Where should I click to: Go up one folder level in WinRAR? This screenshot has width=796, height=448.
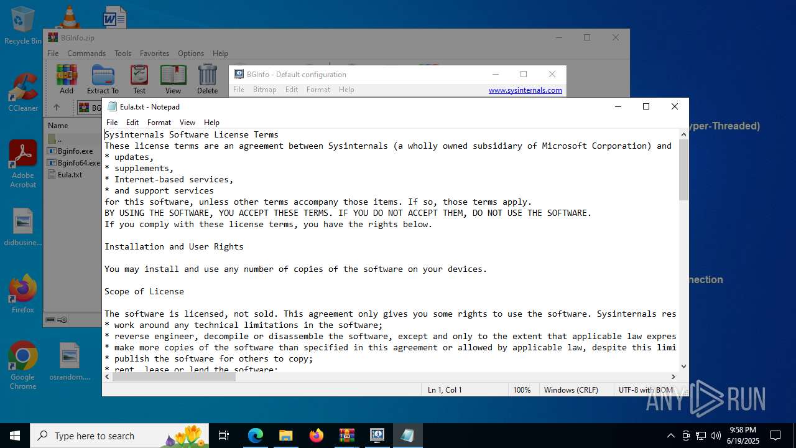56,108
